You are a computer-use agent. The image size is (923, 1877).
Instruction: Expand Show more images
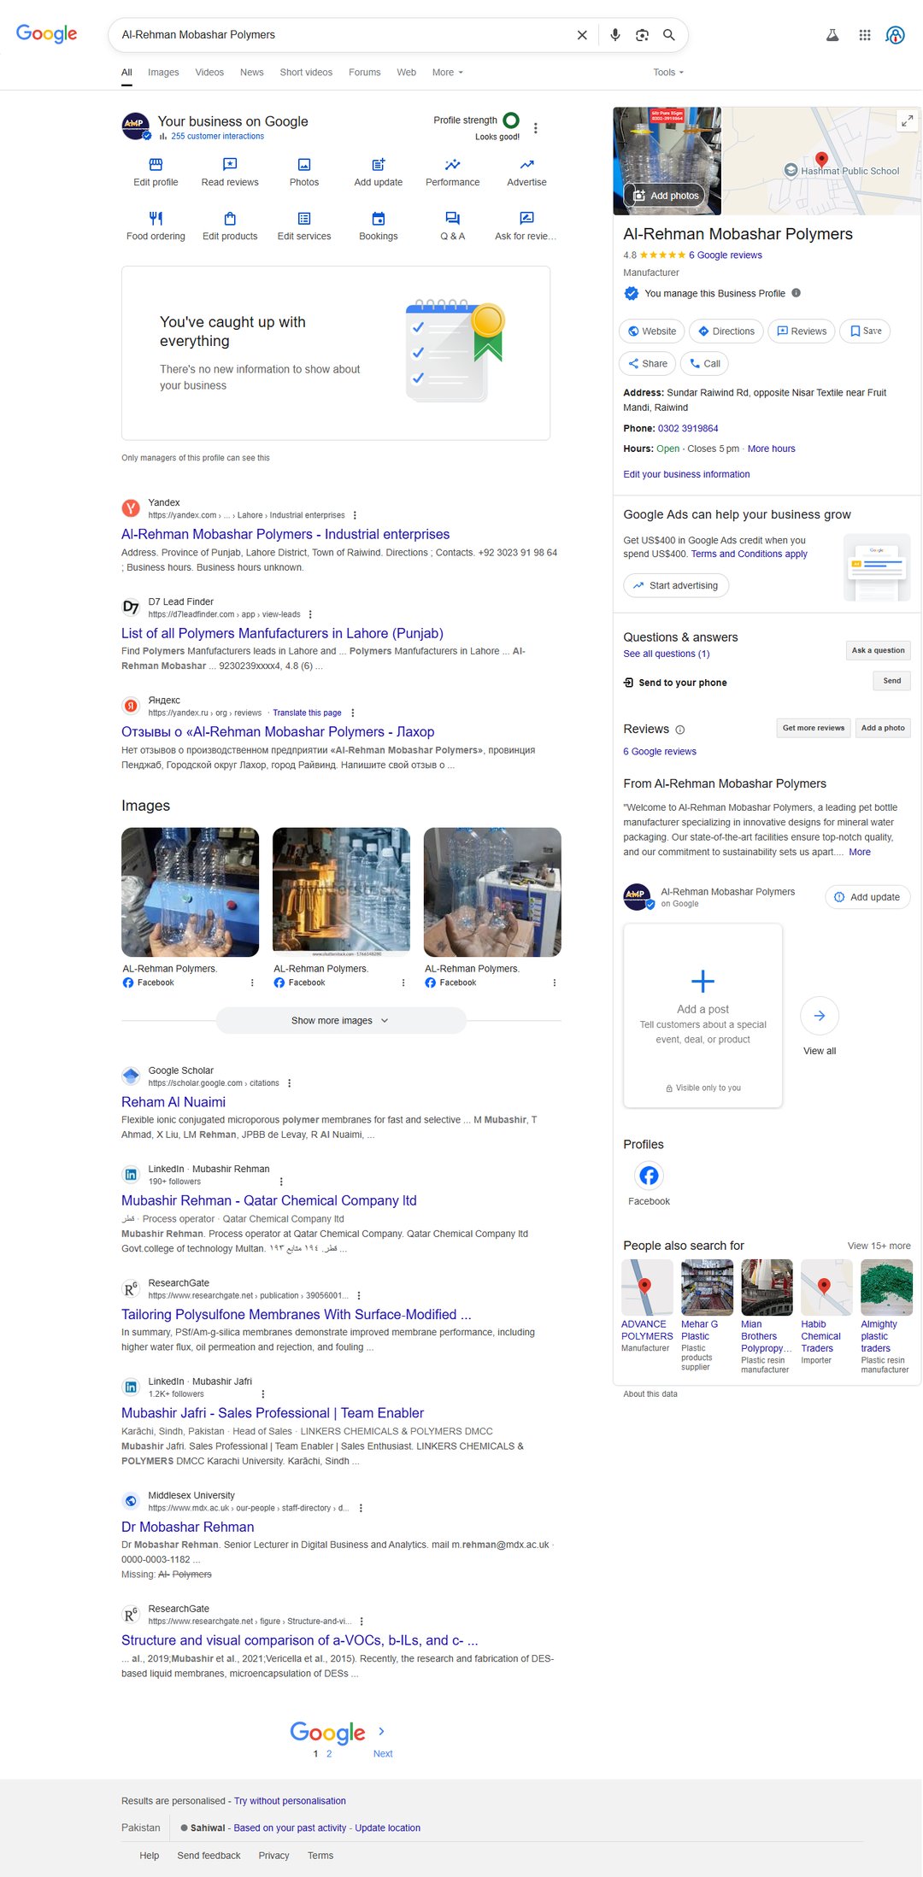point(340,1020)
